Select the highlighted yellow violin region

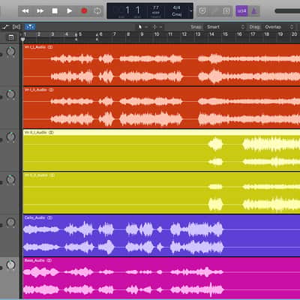click(162, 150)
